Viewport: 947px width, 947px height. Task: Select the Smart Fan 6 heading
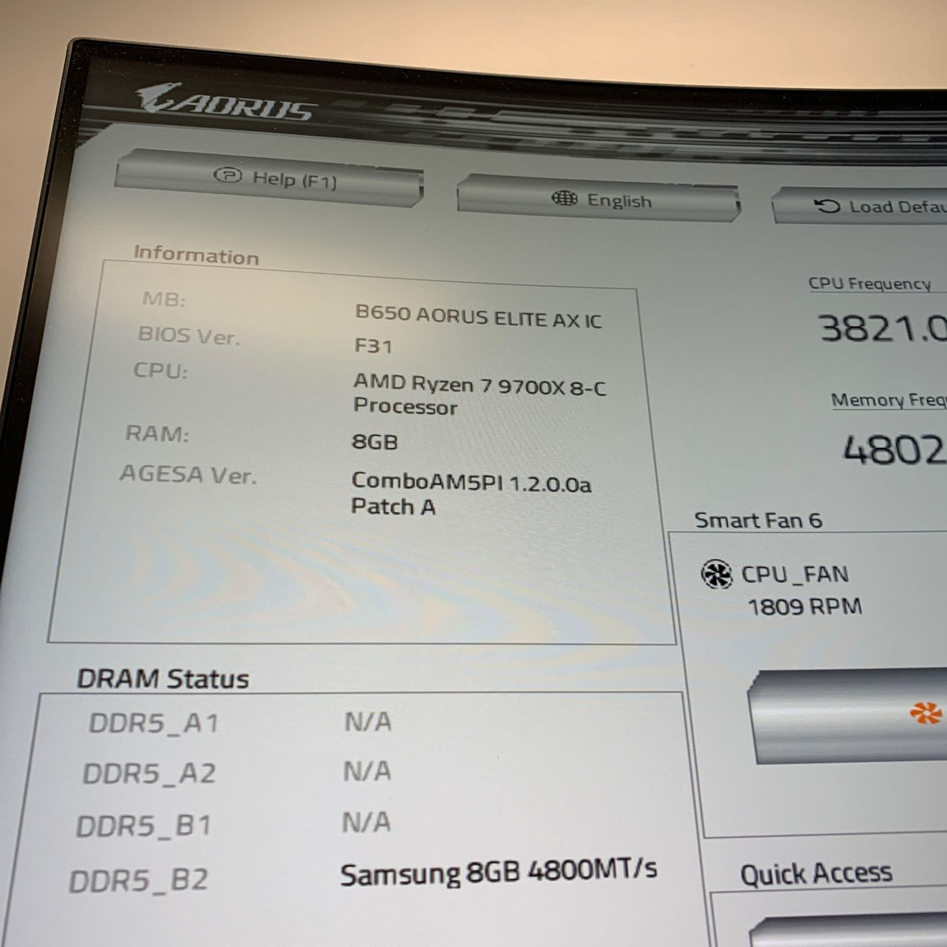(758, 520)
